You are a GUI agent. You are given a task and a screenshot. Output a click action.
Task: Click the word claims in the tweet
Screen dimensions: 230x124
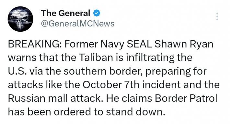pyautogui.click(x=137, y=98)
